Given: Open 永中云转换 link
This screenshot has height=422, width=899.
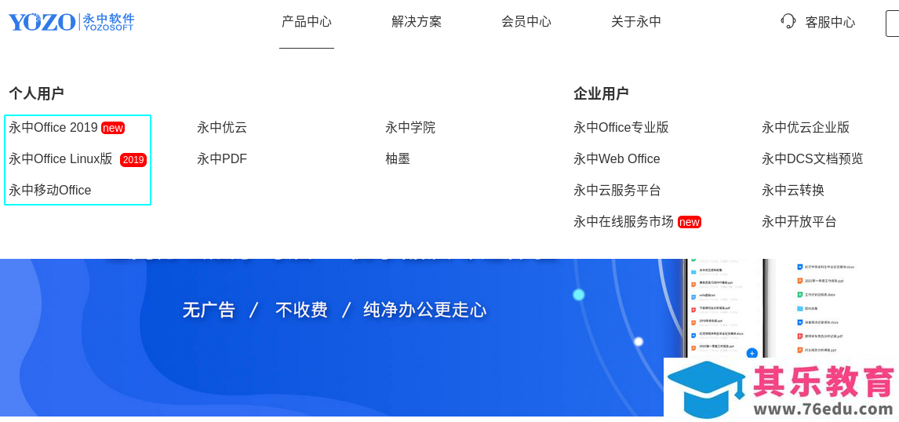Looking at the screenshot, I should point(793,190).
